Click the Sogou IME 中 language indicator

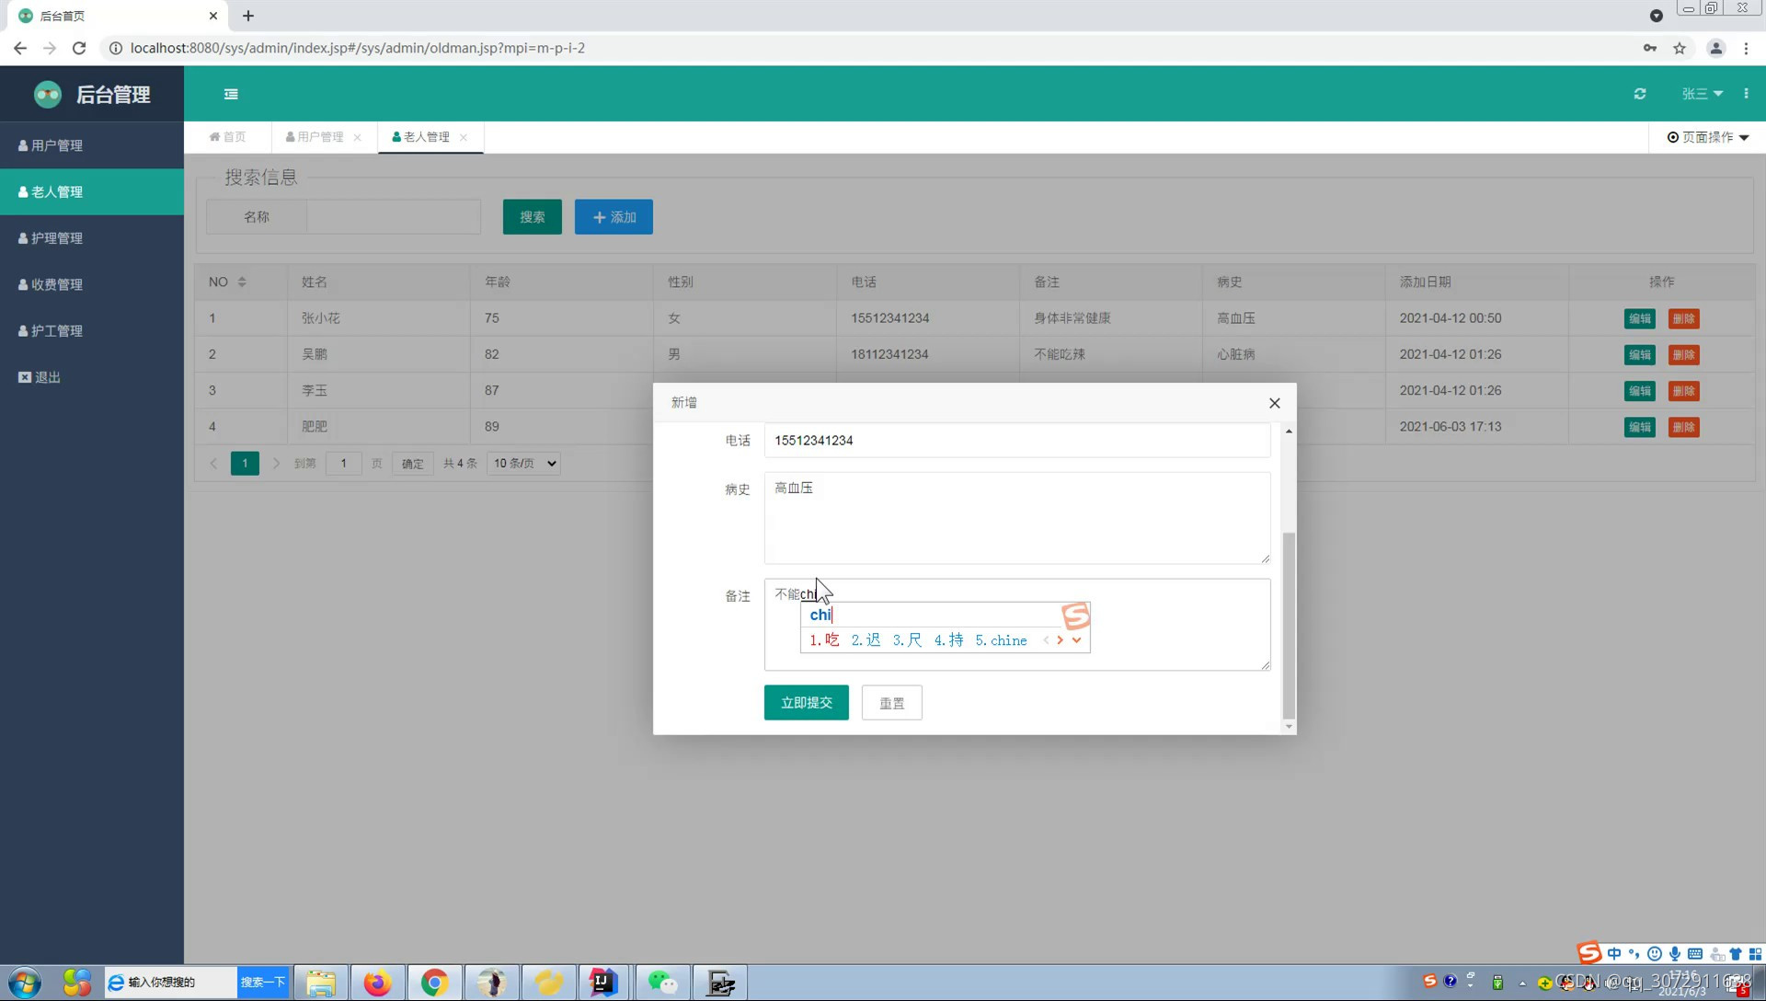click(1614, 954)
